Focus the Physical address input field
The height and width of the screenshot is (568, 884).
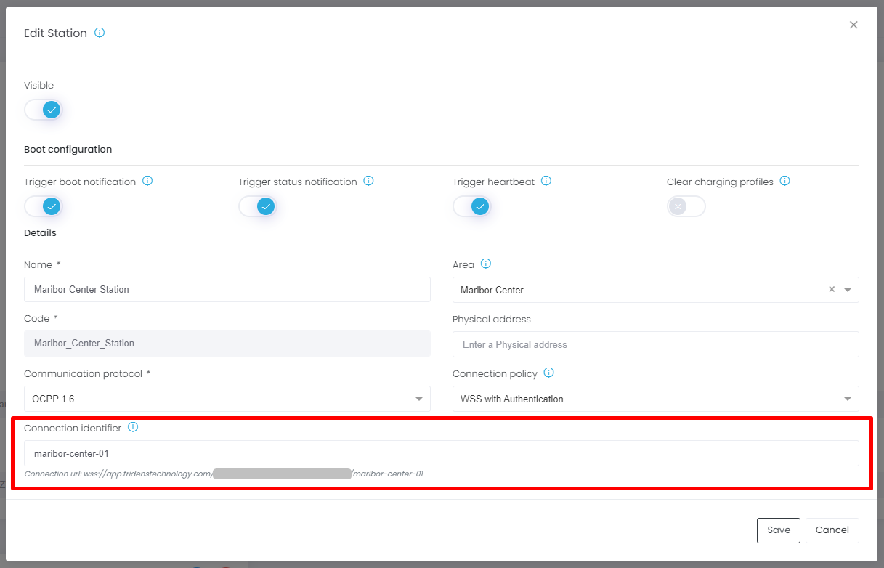pos(655,344)
